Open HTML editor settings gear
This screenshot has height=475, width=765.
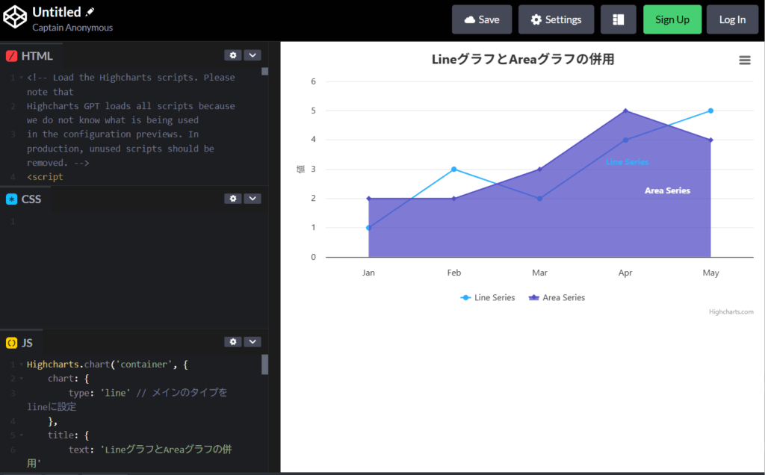[x=233, y=55]
